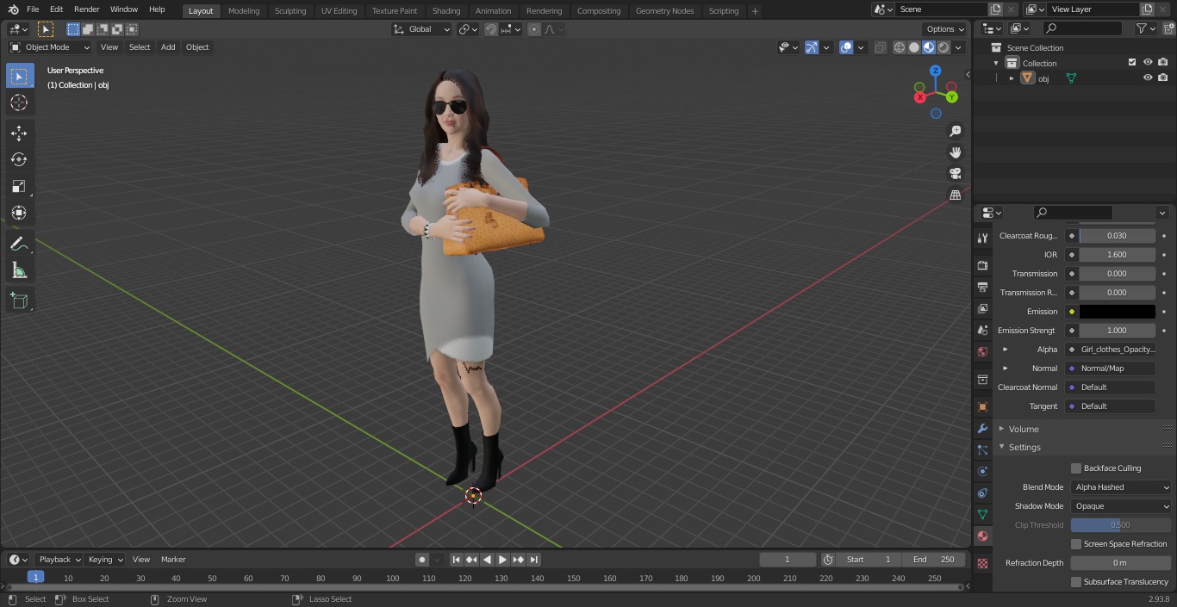This screenshot has height=607, width=1177.
Task: Select the Annotate tool
Action: click(x=19, y=244)
